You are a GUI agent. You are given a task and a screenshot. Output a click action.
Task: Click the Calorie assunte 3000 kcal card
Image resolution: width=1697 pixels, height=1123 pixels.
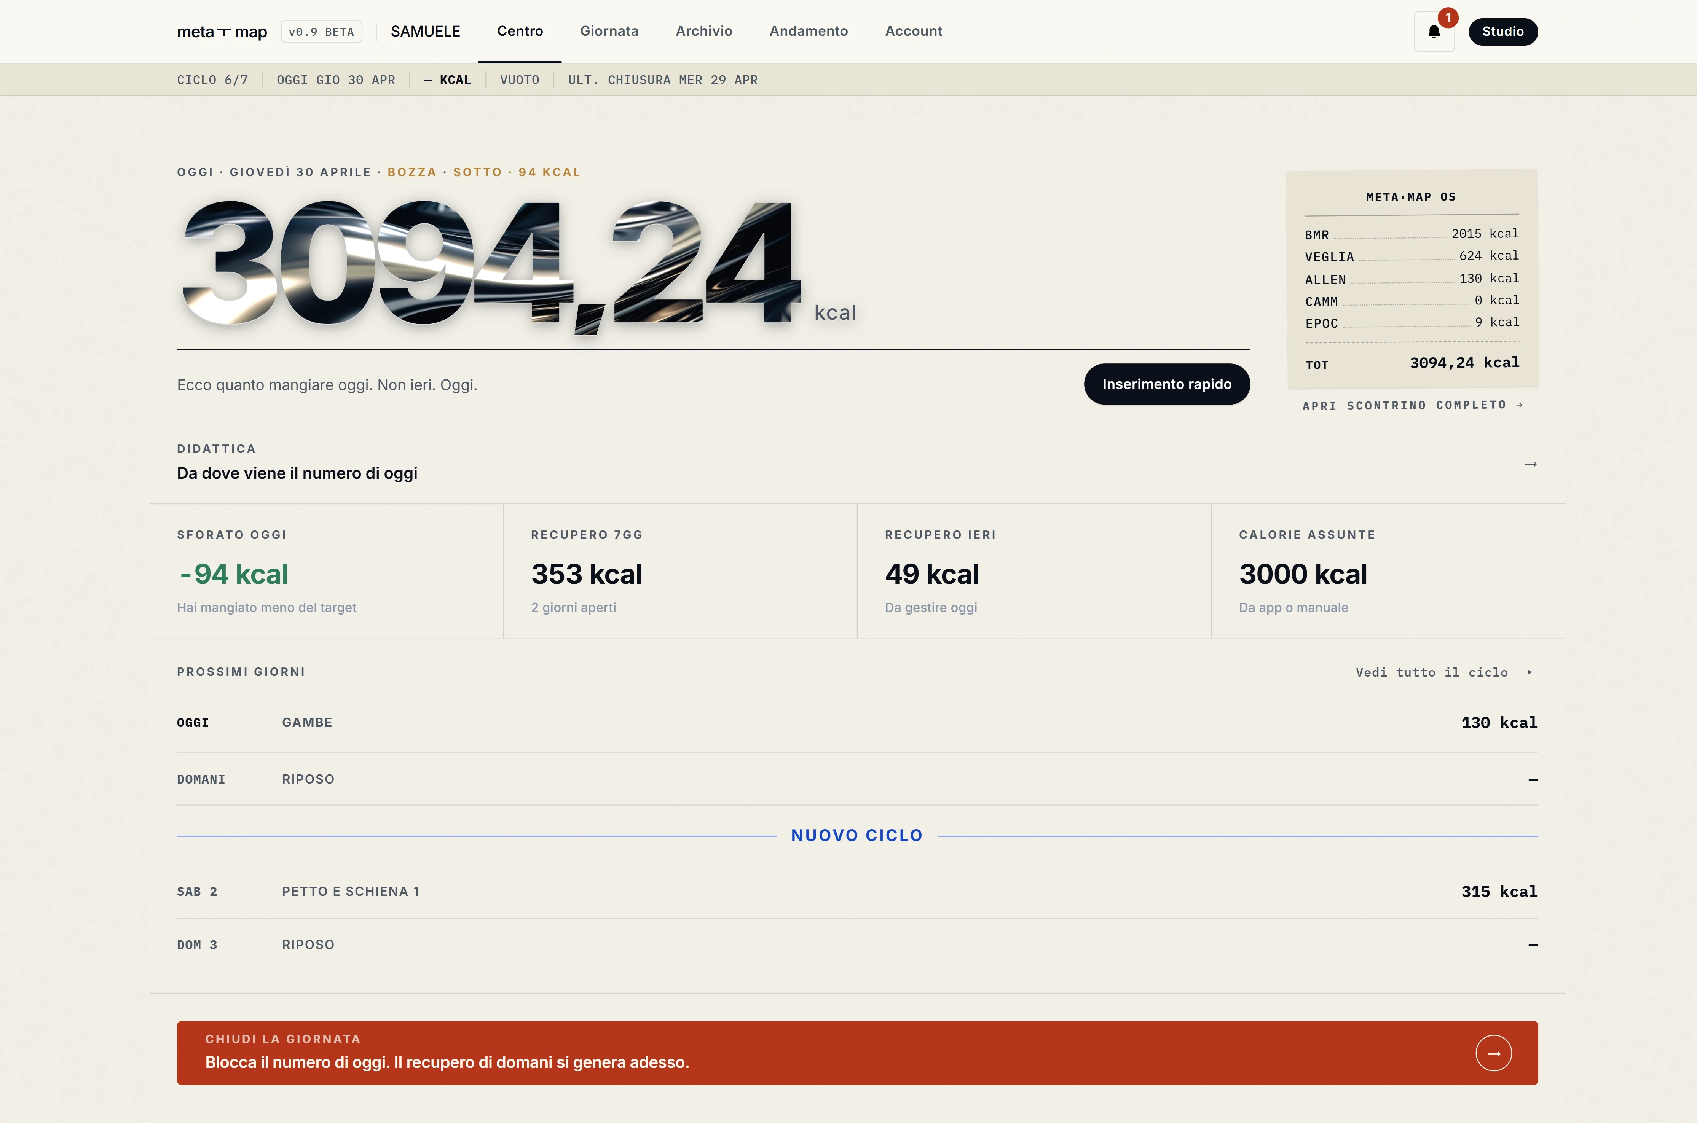(x=1388, y=571)
